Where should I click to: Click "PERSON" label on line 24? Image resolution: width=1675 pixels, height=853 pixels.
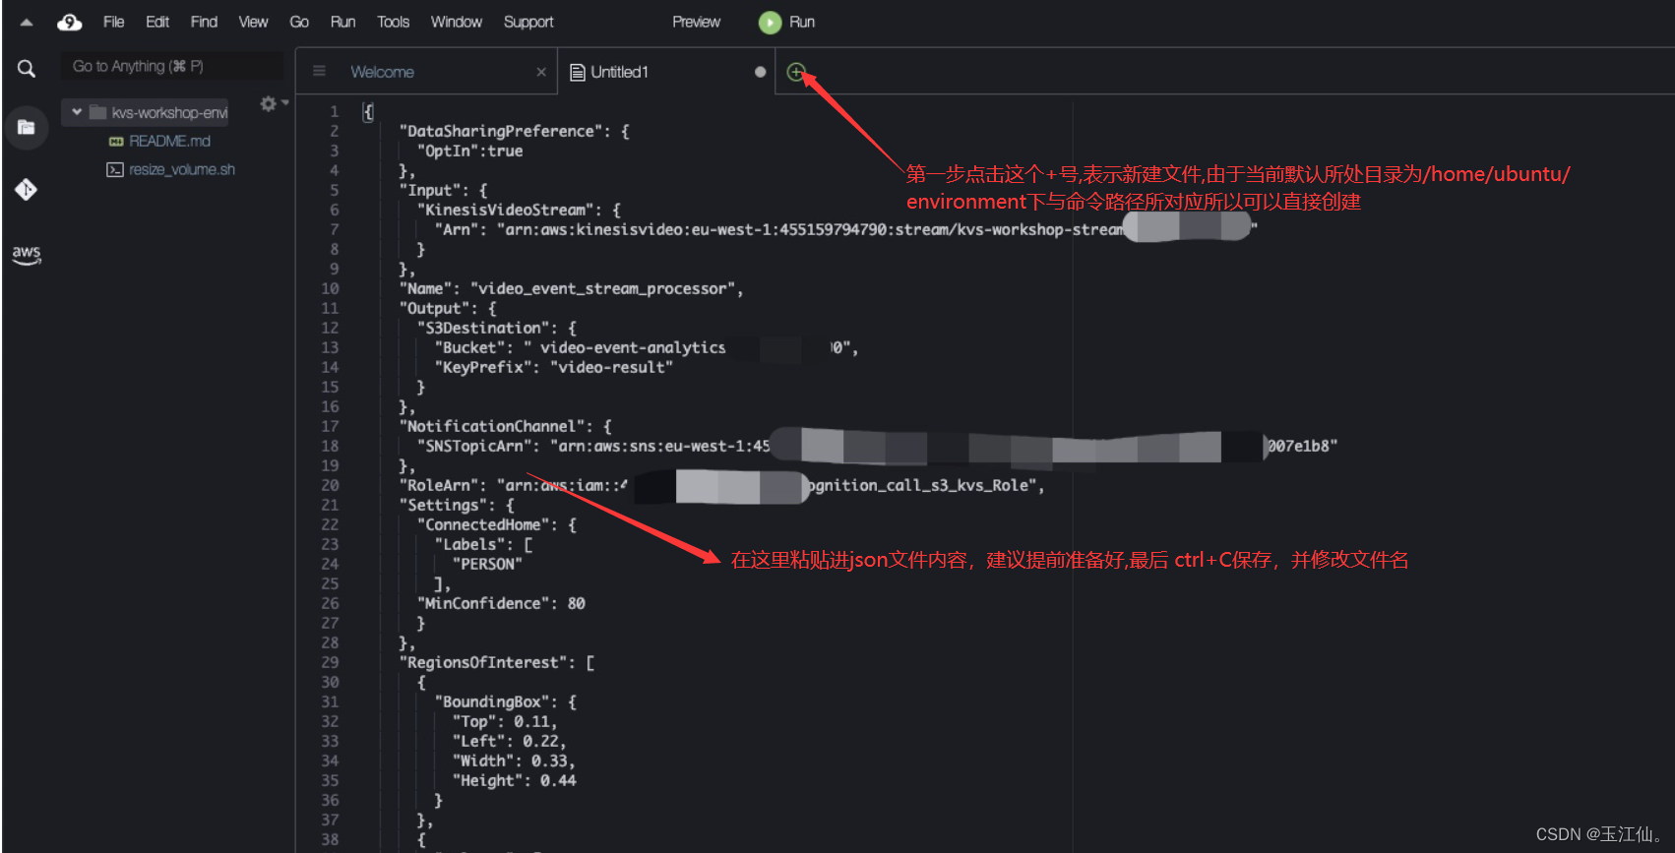(x=487, y=564)
